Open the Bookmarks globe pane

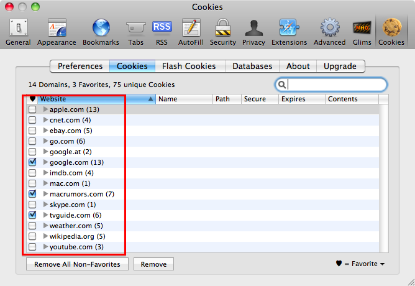coord(101,32)
